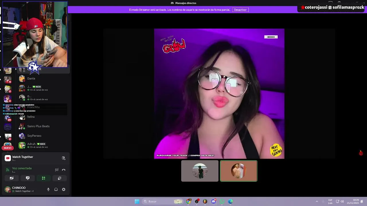Click the NUEVO unread indicator pill
This screenshot has height=206, width=367.
tap(8, 148)
